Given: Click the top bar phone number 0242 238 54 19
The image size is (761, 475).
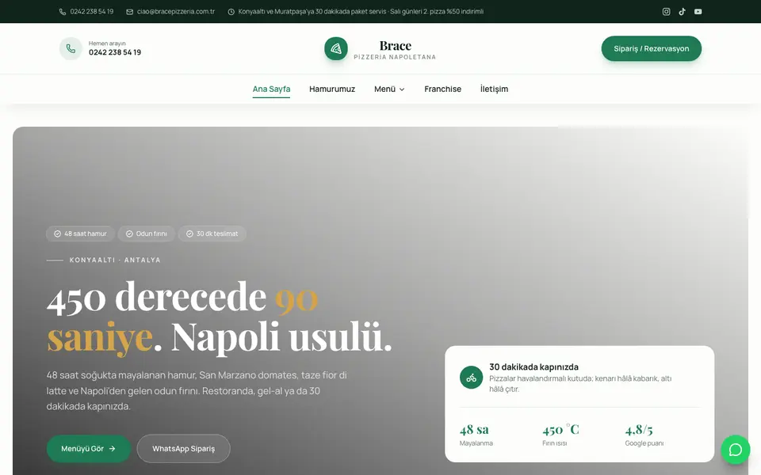Looking at the screenshot, I should [92, 12].
